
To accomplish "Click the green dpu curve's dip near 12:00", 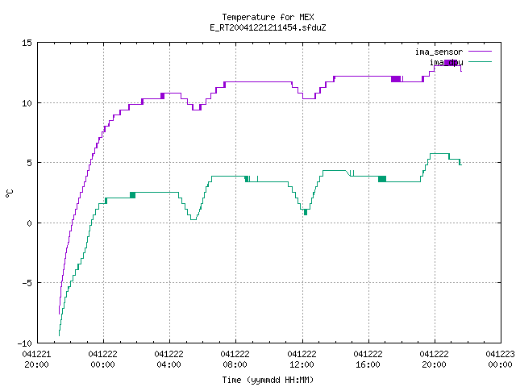I will coord(306,212).
